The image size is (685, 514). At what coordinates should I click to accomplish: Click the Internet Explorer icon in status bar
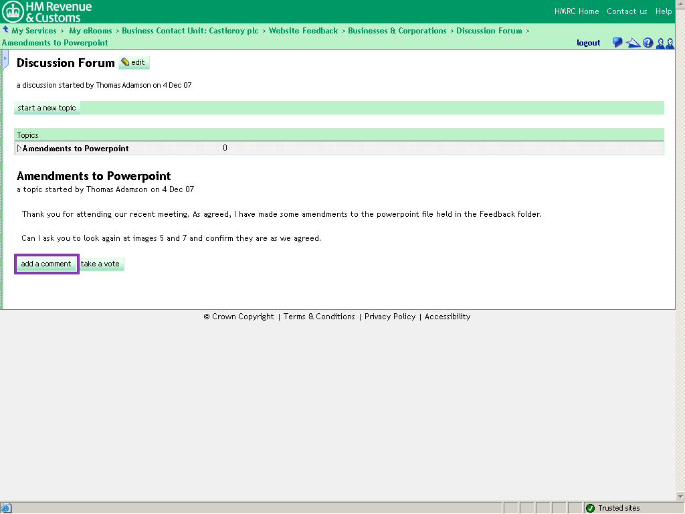coord(6,508)
